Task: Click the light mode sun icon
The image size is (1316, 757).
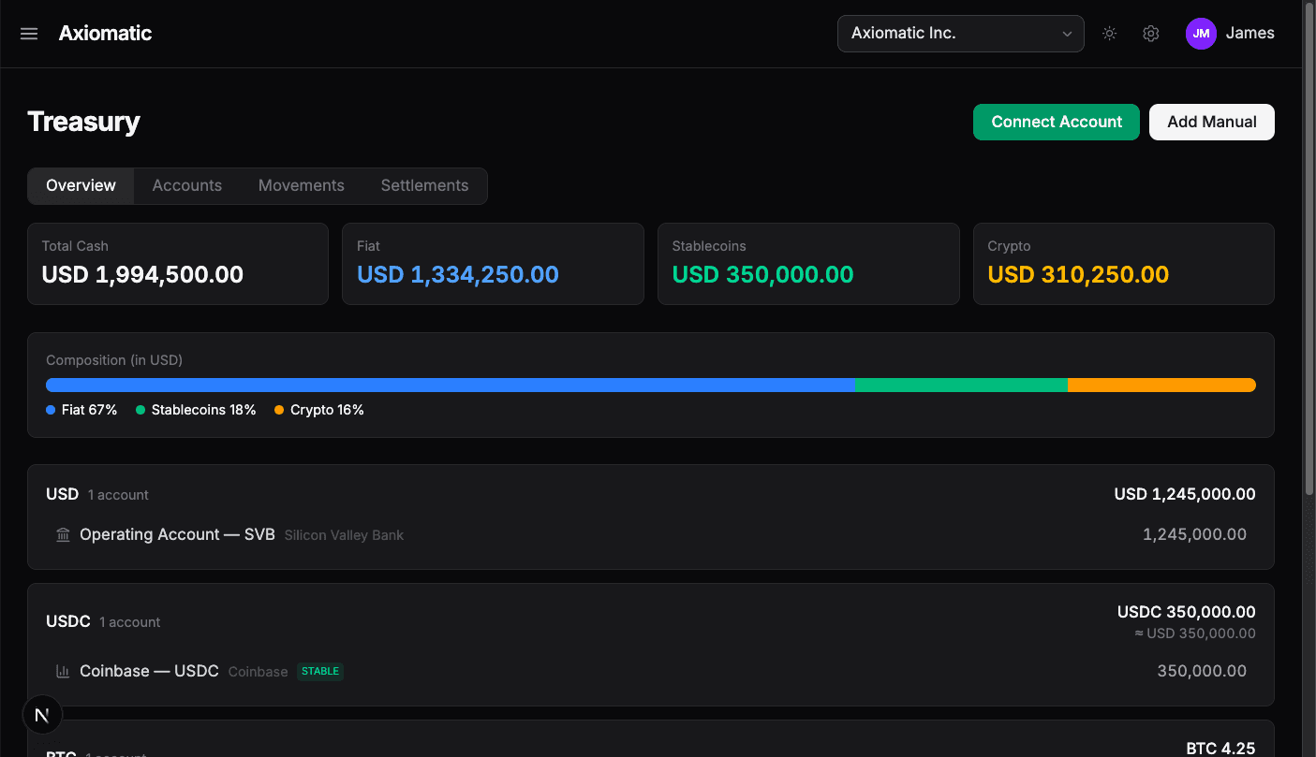Action: (1109, 33)
